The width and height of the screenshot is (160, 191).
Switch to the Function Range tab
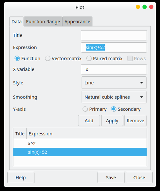tap(43, 22)
